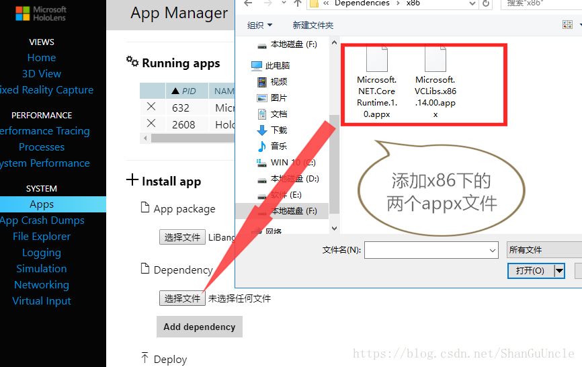The image size is (582, 367).
Task: Click 新建文件夹 to create a folder
Action: 313,26
